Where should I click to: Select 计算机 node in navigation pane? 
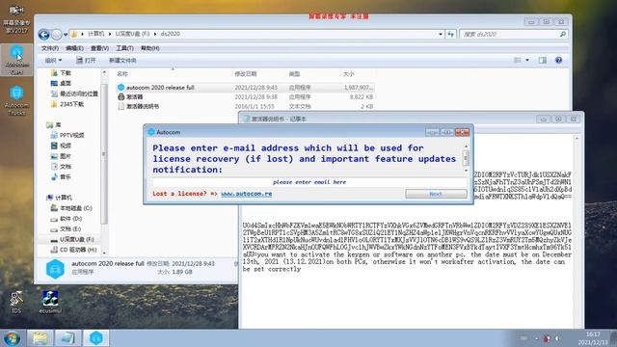pos(59,198)
